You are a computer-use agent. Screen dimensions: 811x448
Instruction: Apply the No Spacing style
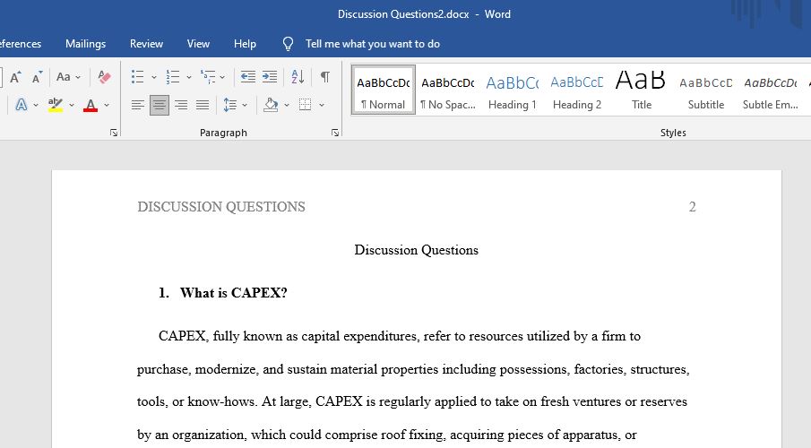[448, 90]
